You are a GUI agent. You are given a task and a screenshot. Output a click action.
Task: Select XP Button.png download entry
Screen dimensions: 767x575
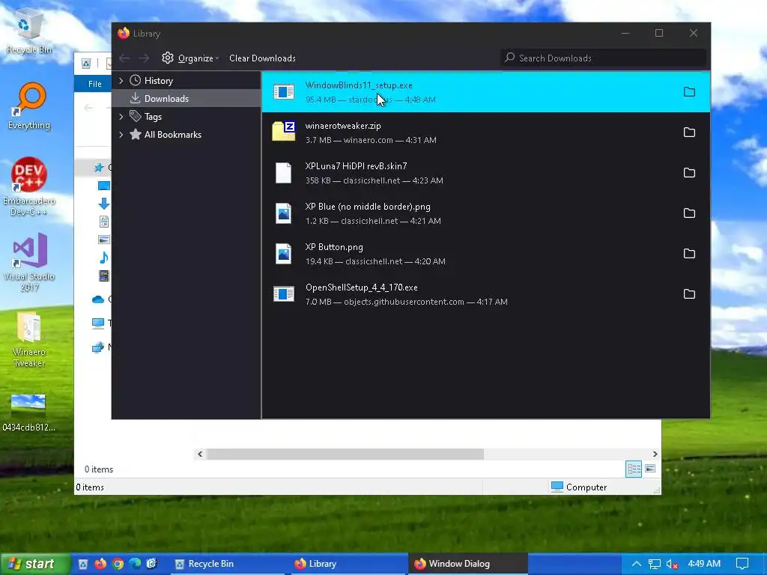[x=485, y=254]
